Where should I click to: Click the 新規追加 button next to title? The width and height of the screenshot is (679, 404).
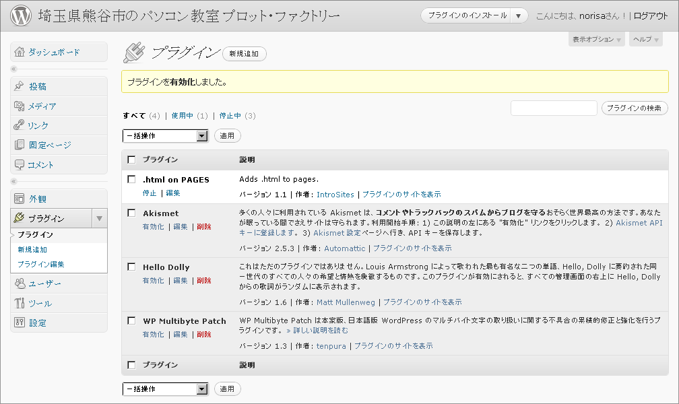245,54
